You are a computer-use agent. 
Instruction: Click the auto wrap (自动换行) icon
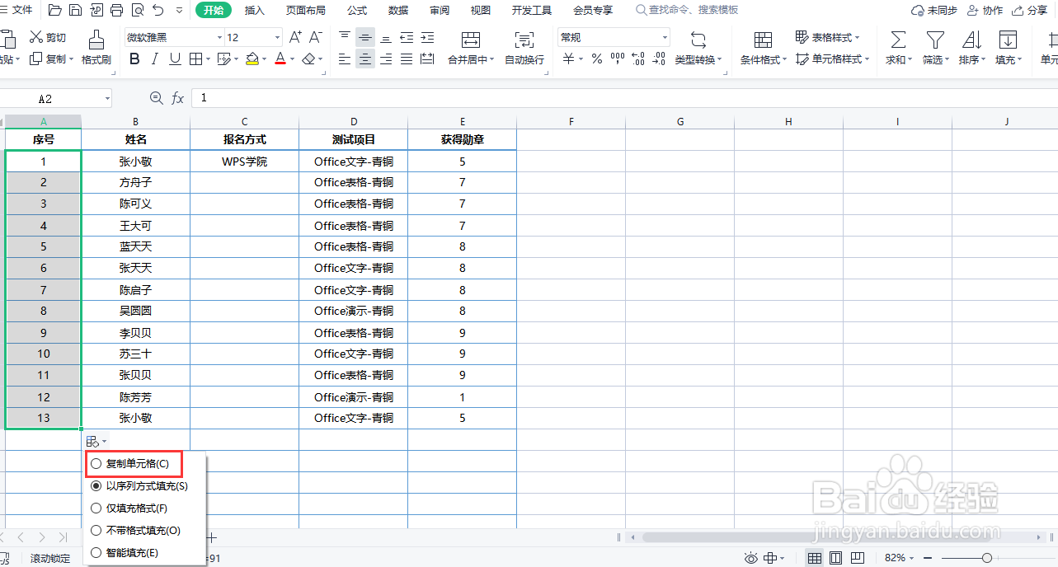(x=524, y=40)
